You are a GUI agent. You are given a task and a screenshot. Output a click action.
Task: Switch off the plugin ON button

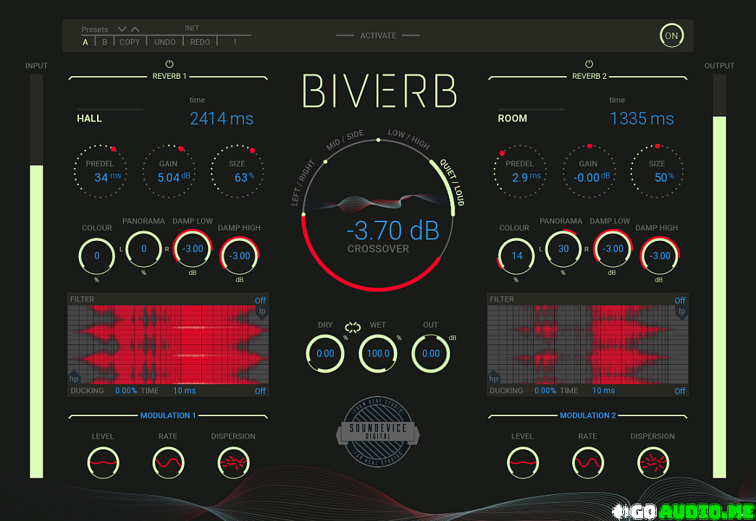pyautogui.click(x=671, y=35)
